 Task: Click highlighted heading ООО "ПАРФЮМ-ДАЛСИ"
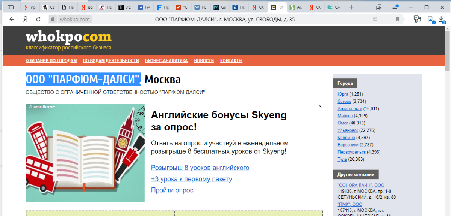83,79
